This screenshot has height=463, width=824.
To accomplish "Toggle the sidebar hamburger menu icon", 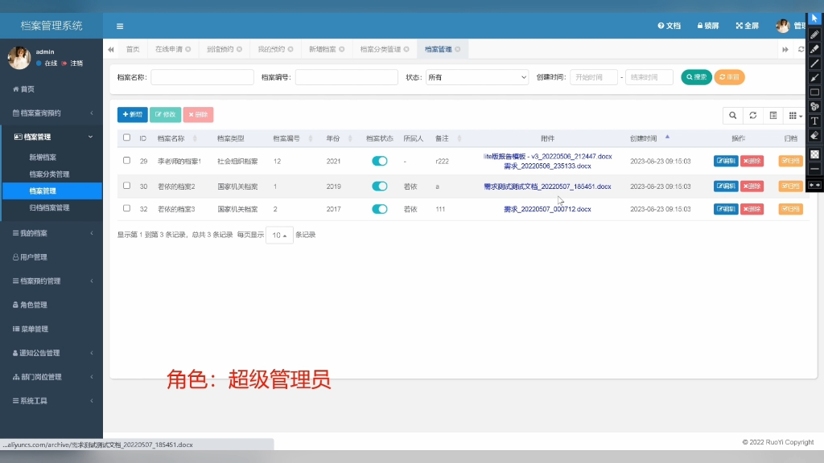I will point(120,27).
